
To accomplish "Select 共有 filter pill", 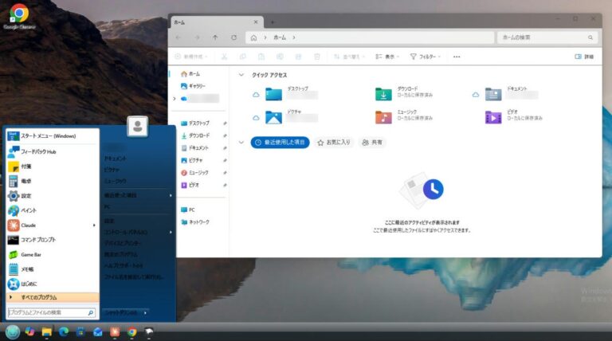I will click(x=372, y=143).
